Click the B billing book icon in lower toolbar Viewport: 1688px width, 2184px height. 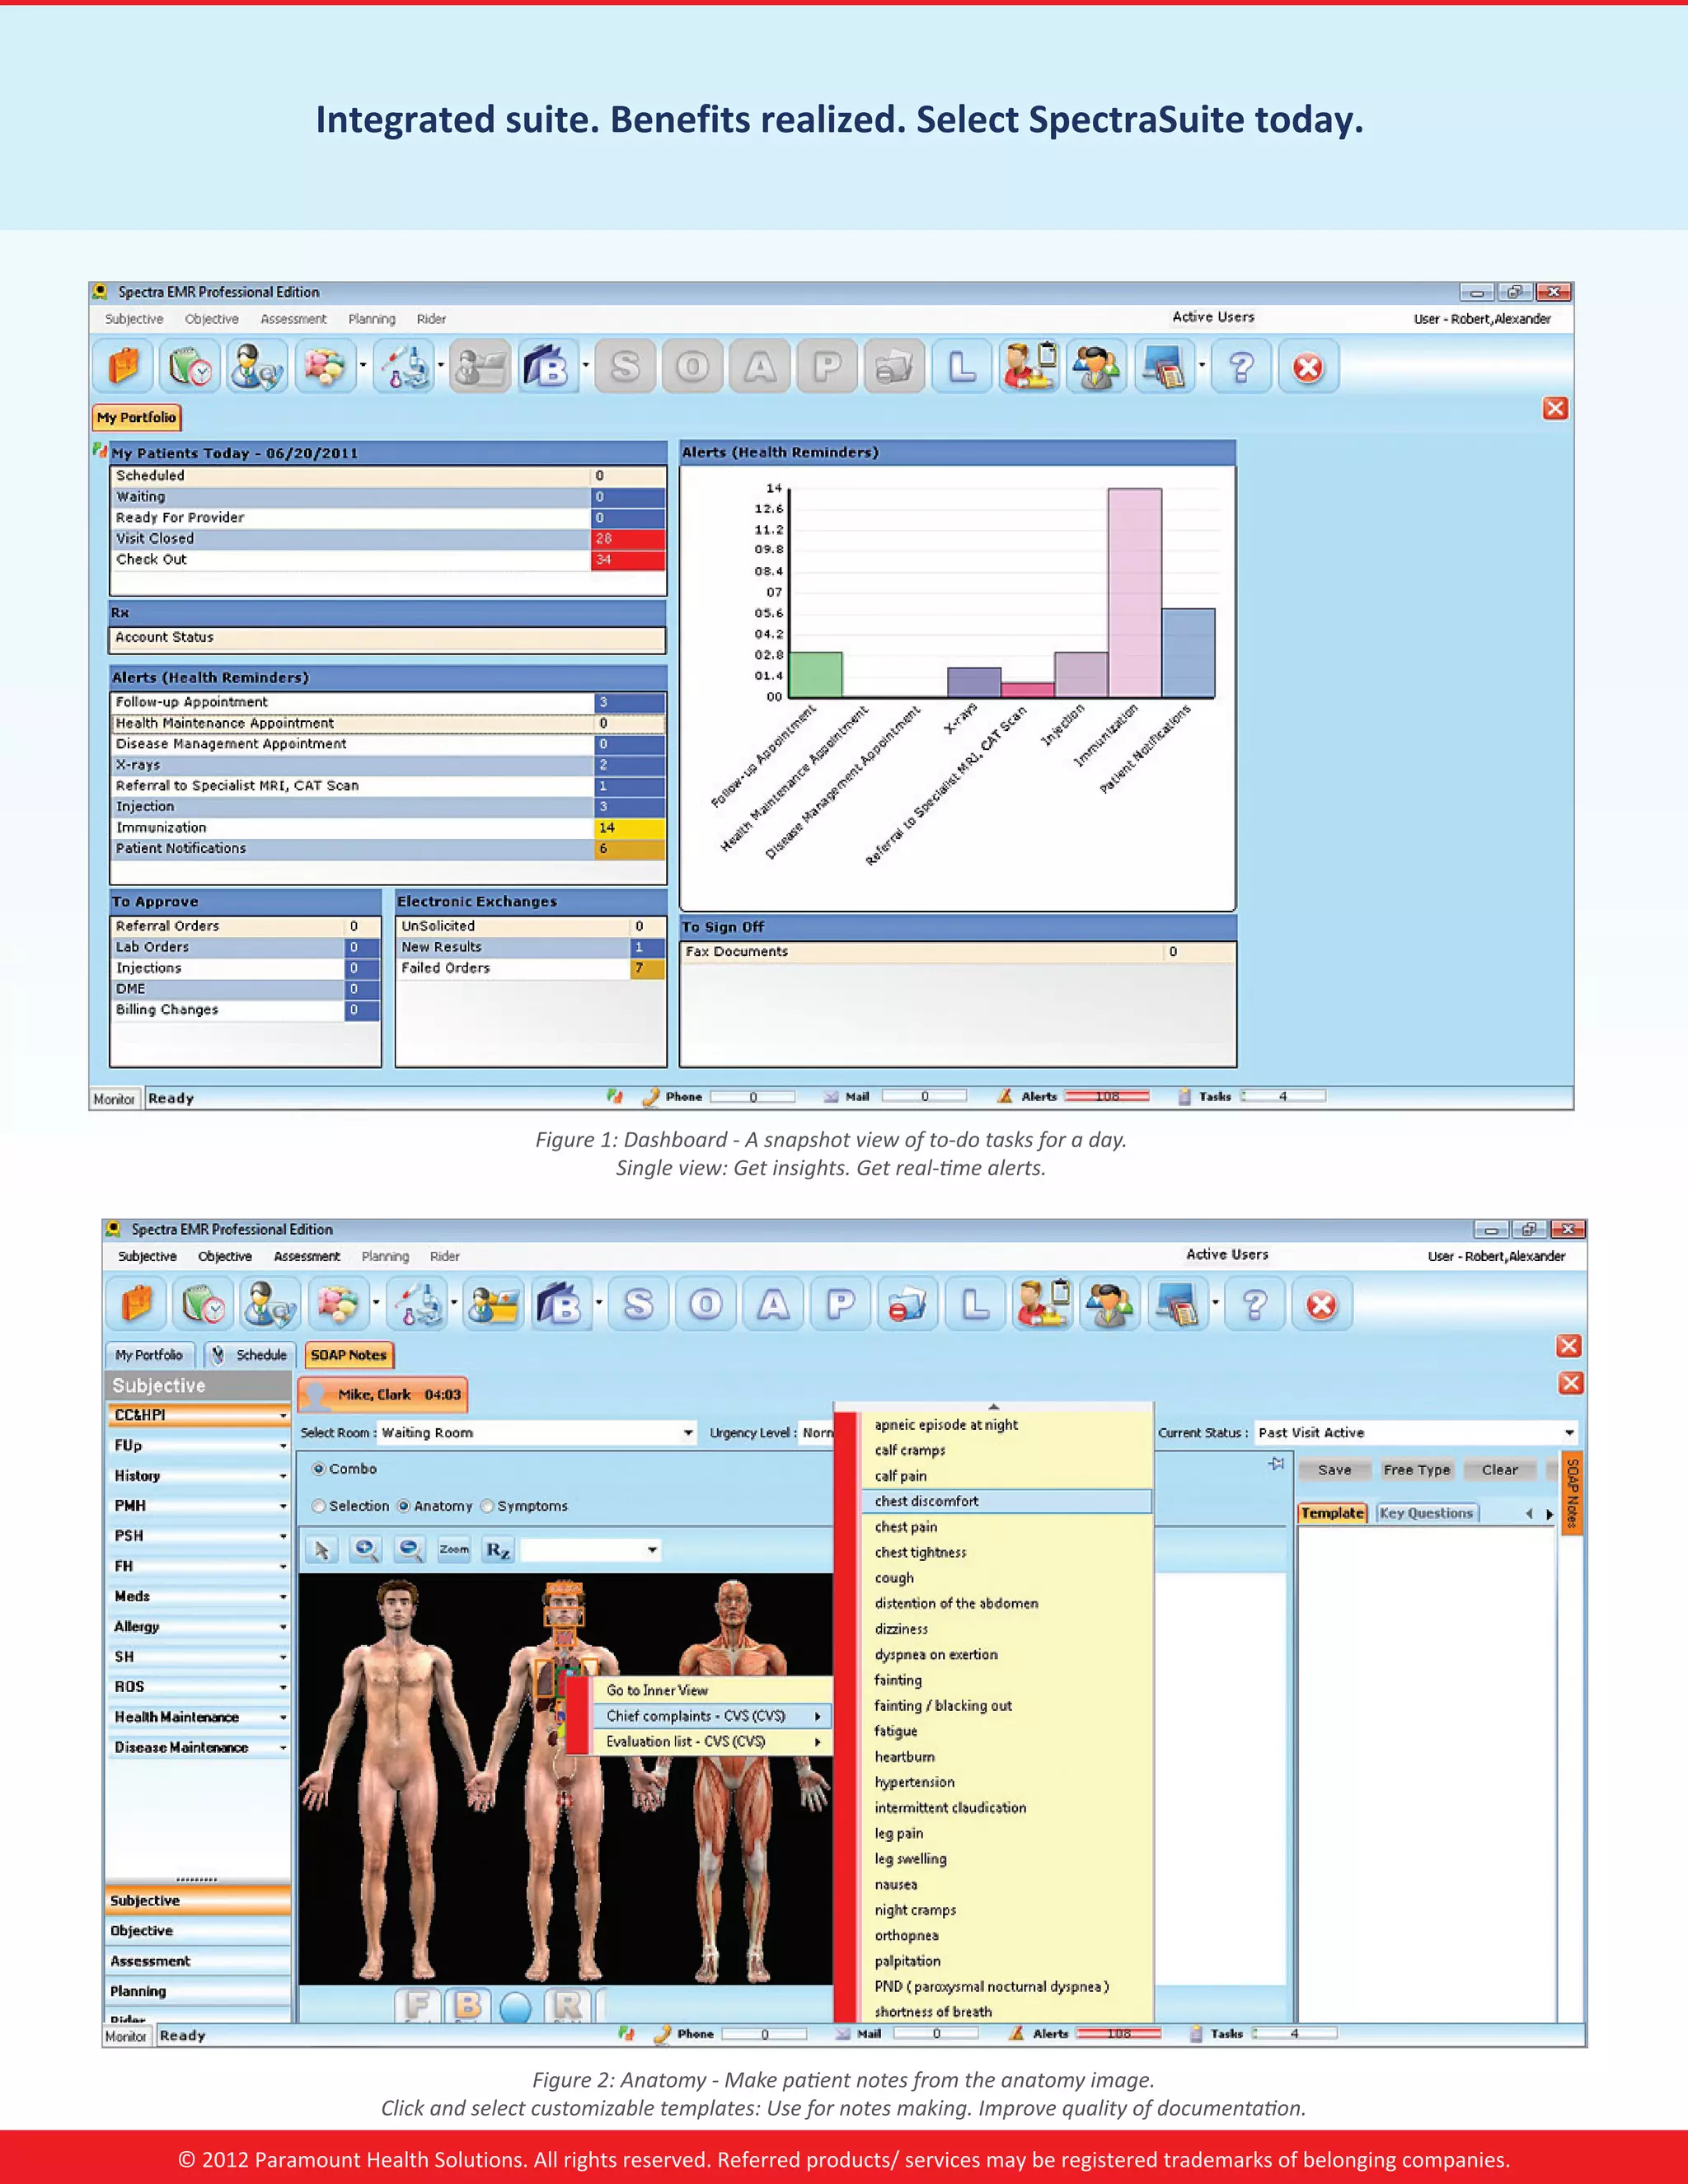coord(561,1304)
